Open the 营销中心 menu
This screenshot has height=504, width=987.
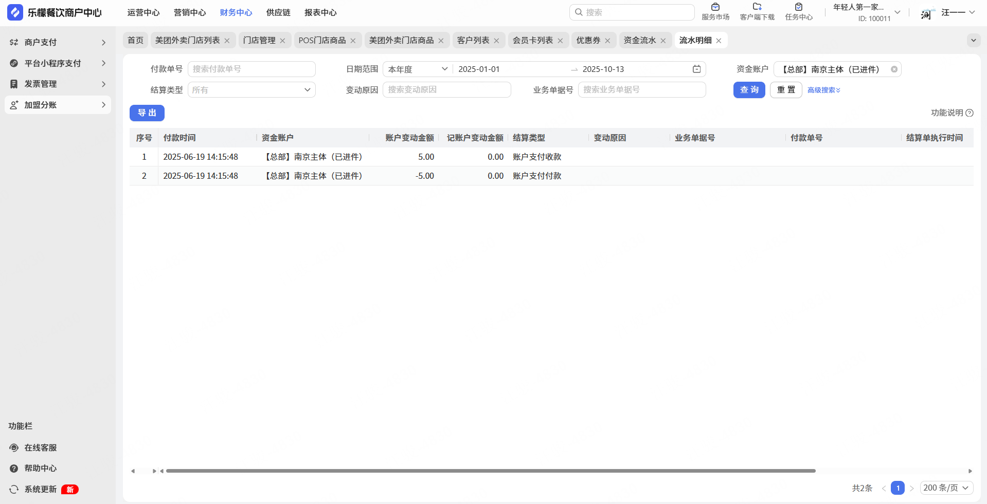(x=190, y=12)
